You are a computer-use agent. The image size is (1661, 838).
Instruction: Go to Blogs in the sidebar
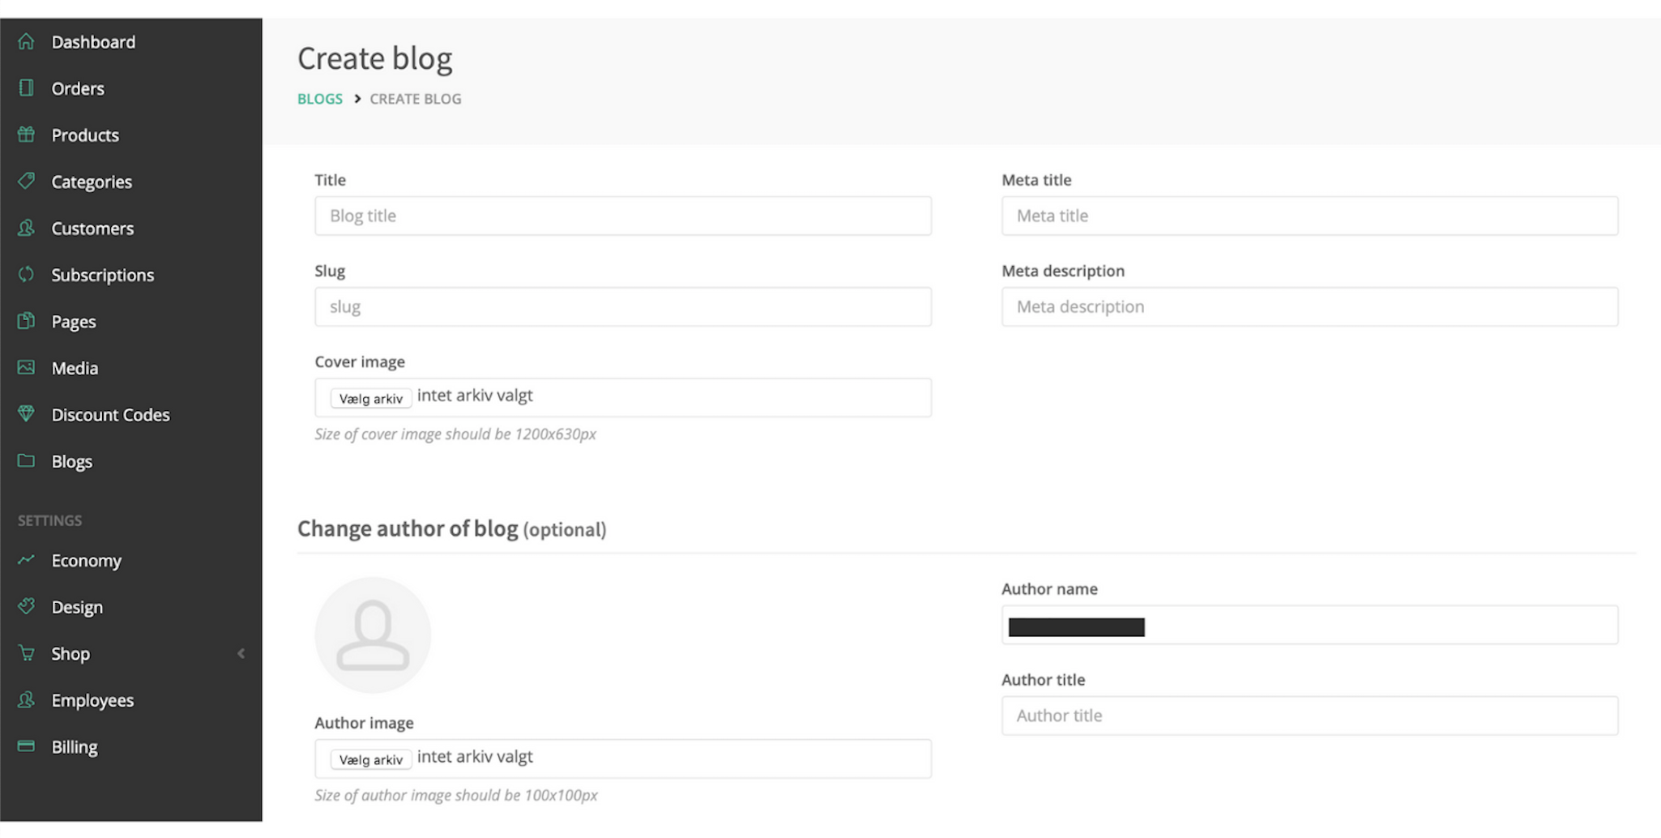[71, 461]
